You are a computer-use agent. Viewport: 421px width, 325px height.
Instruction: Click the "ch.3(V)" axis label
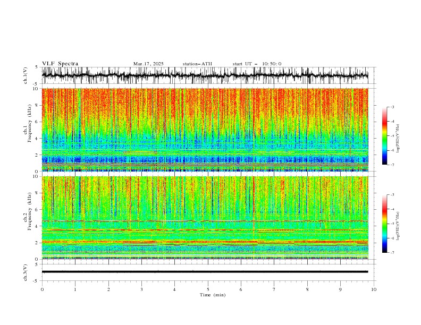pyautogui.click(x=26, y=272)
